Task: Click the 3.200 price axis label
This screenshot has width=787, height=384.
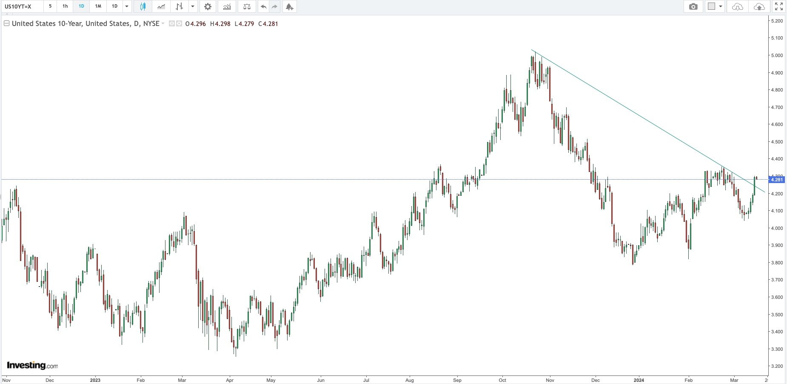Action: [777, 366]
